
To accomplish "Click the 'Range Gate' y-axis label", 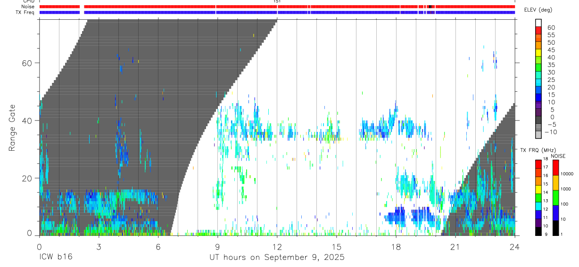I will (12, 127).
